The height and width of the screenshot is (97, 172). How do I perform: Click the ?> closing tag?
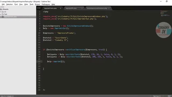[x=44, y=90]
